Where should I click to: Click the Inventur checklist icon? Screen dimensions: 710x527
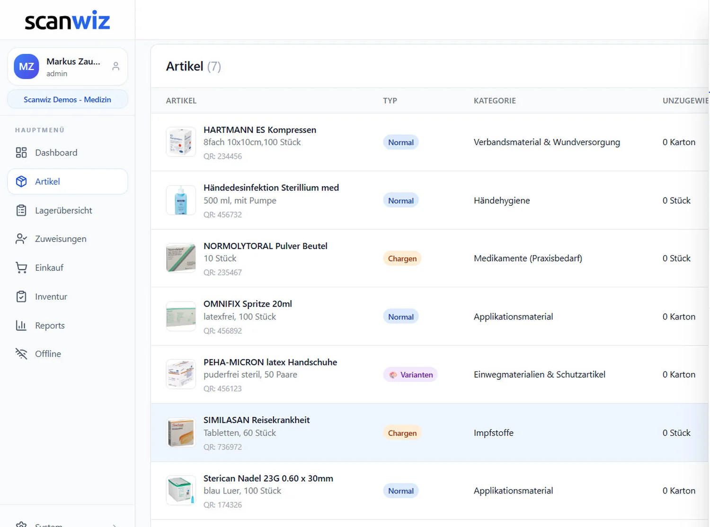point(21,296)
